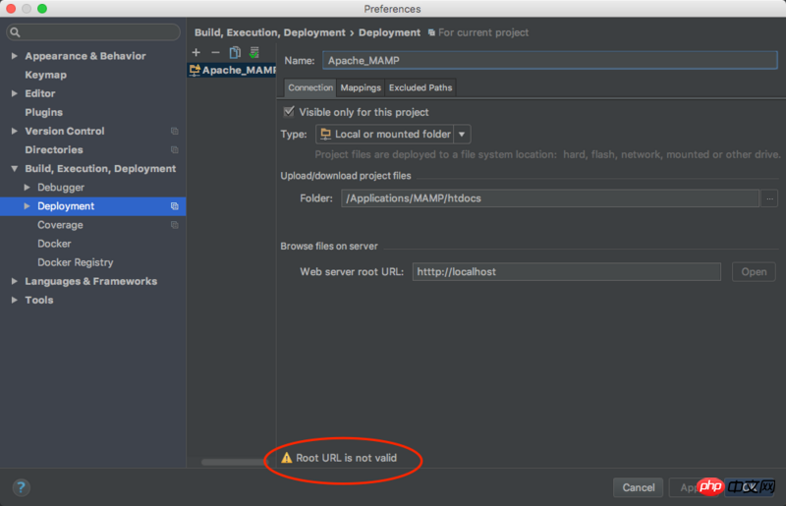Screen dimensions: 786x506
Task: Switch to the Excluded Paths tab
Action: (421, 87)
